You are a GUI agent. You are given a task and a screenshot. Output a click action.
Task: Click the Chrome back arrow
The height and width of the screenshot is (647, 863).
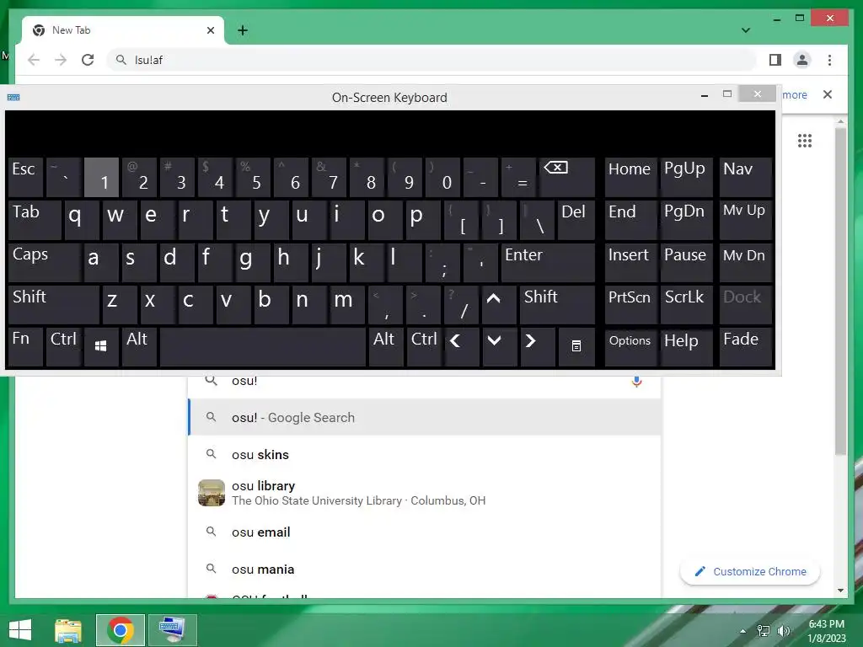34,60
